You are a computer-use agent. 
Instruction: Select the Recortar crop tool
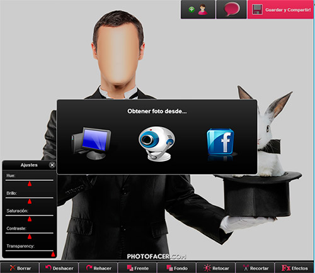click(x=255, y=268)
